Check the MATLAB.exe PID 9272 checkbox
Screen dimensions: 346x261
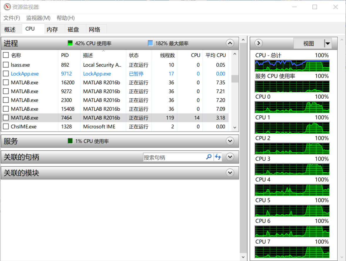click(x=6, y=91)
